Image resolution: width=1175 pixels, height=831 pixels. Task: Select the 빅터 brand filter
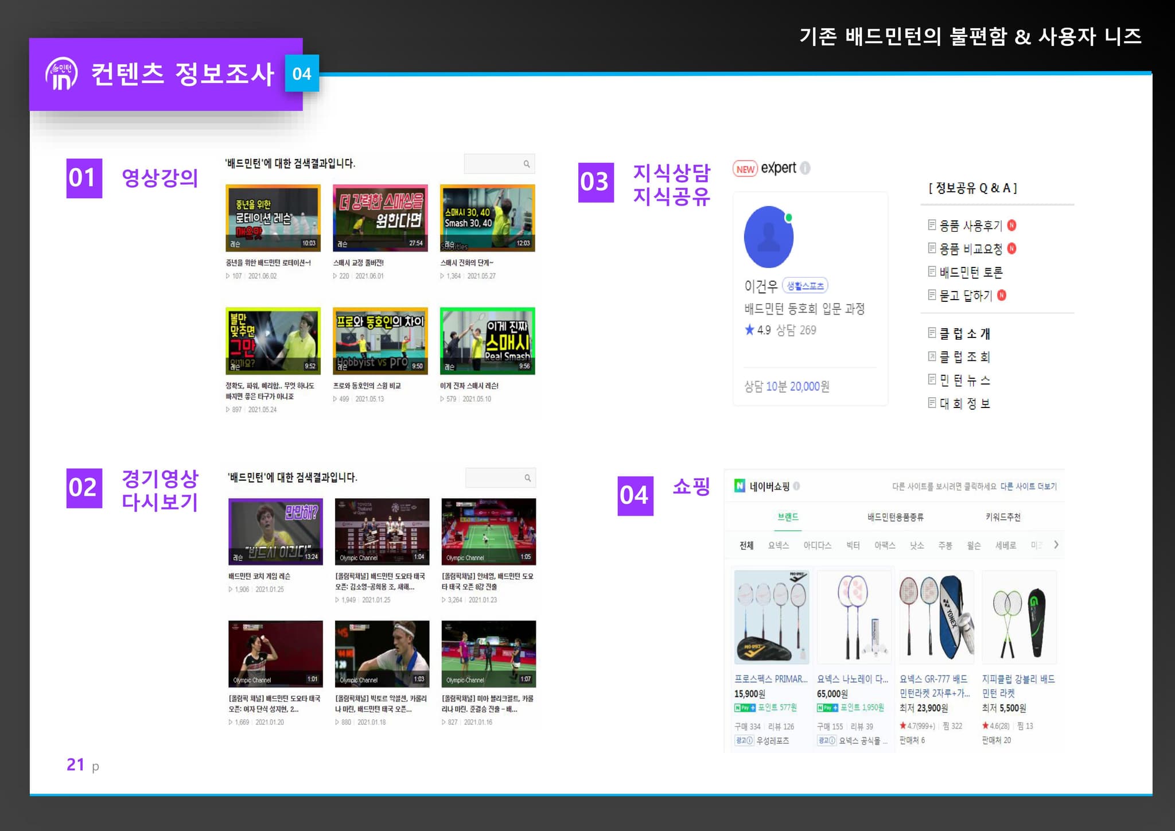[x=853, y=545]
